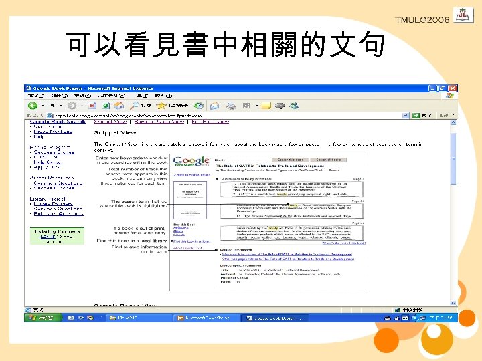This screenshot has width=482, height=361.
Task: Click the Print printer icon
Action: point(231,106)
